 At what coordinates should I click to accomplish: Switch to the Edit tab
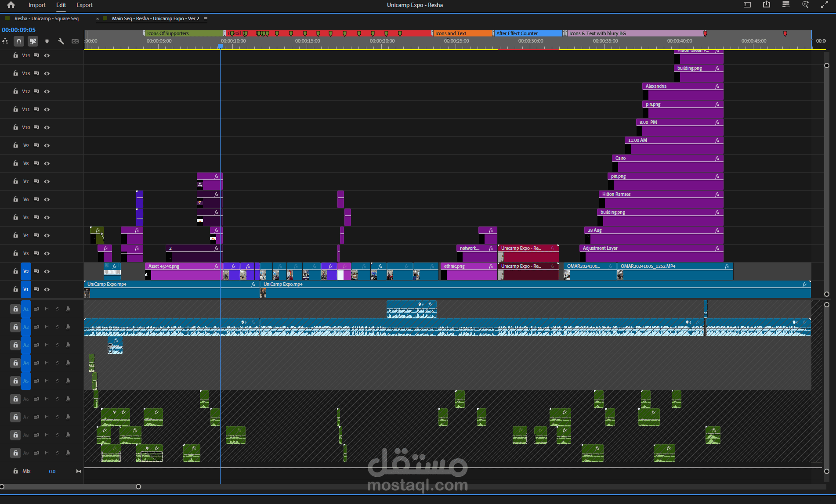61,5
